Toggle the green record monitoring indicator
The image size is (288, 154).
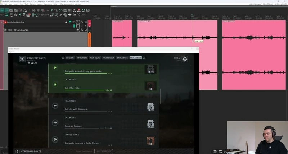(75, 26)
